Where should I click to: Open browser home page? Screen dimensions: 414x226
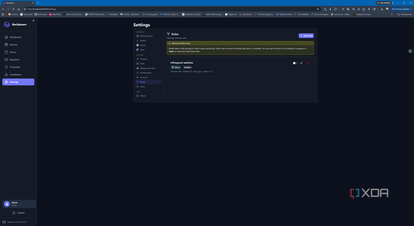tap(19, 9)
